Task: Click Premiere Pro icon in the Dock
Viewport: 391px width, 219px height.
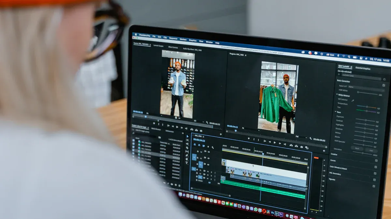Action: point(281,214)
